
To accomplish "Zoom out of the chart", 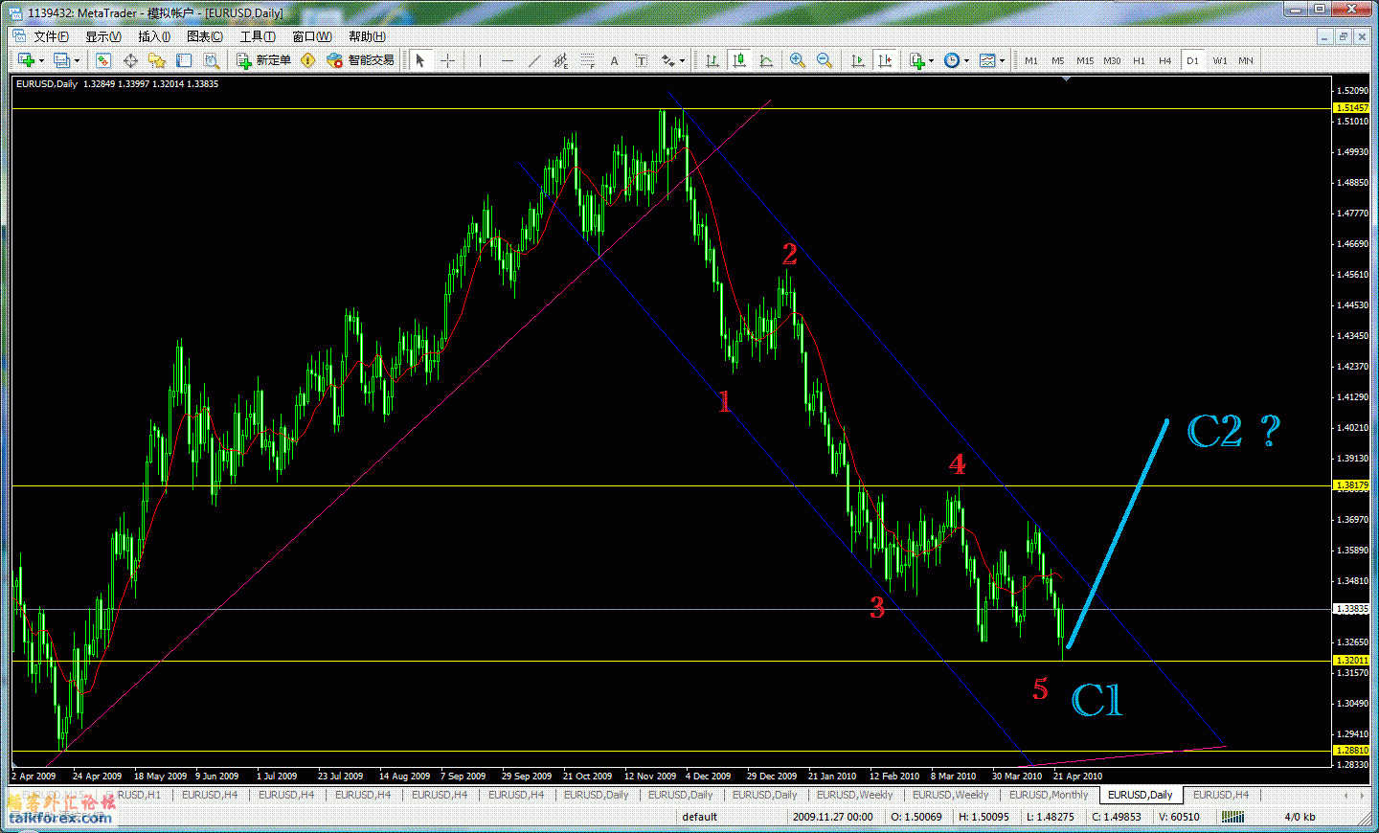I will tap(824, 60).
